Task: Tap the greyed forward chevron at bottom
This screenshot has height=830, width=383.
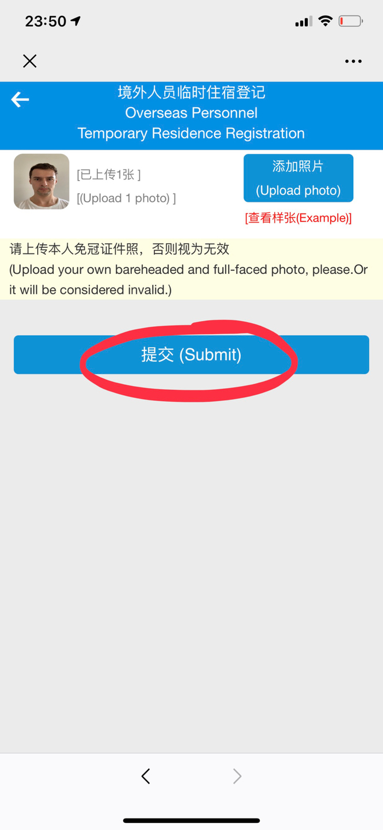Action: pos(237,776)
